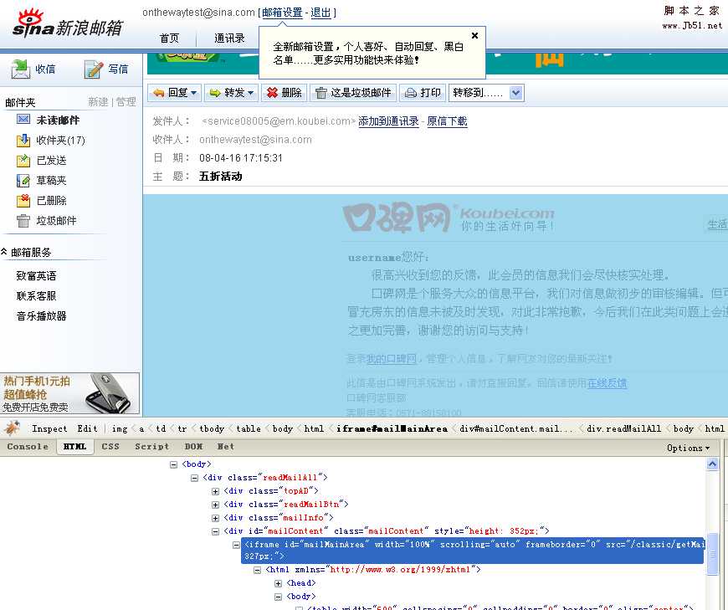The height and width of the screenshot is (610, 728).
Task: Log out via 退出 link
Action: [x=320, y=13]
